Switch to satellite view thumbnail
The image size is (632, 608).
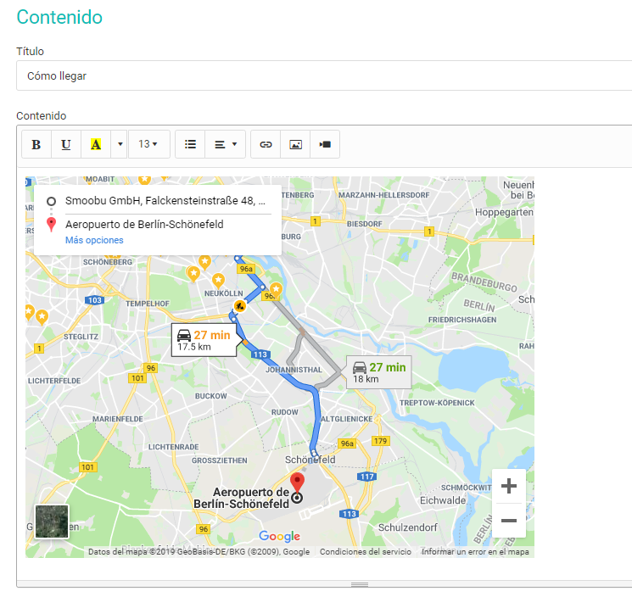[52, 522]
